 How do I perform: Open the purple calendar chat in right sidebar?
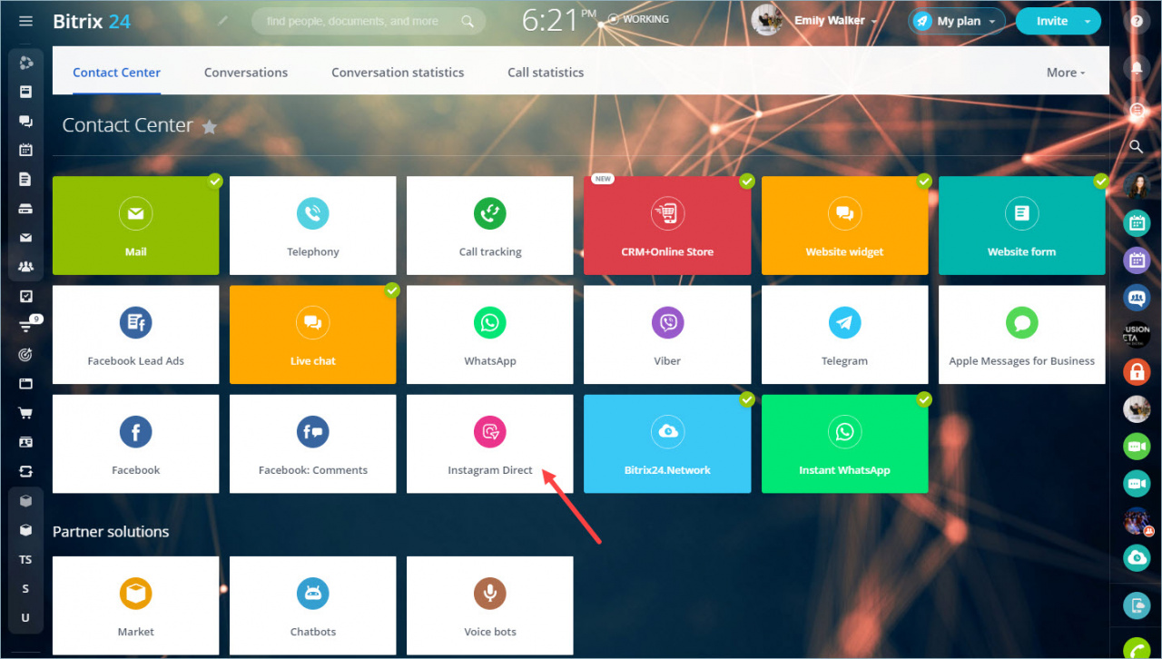point(1137,261)
